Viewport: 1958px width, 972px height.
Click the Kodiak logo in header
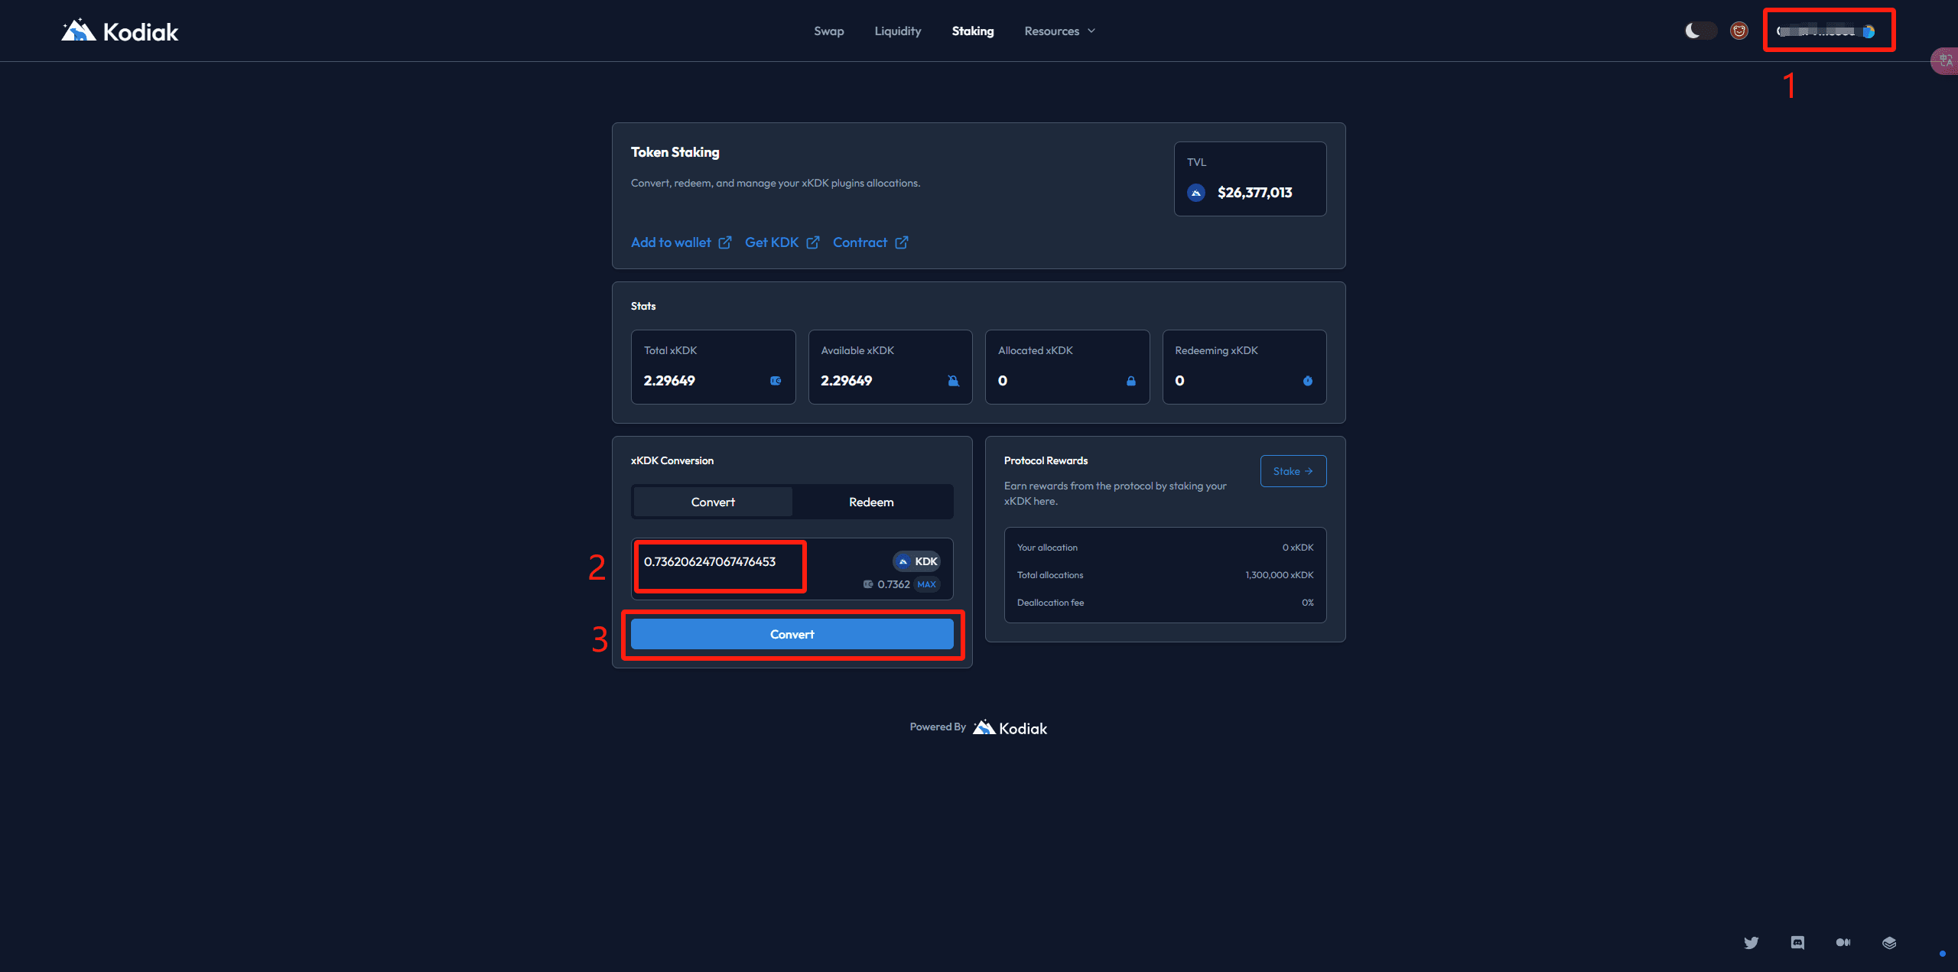(x=120, y=31)
